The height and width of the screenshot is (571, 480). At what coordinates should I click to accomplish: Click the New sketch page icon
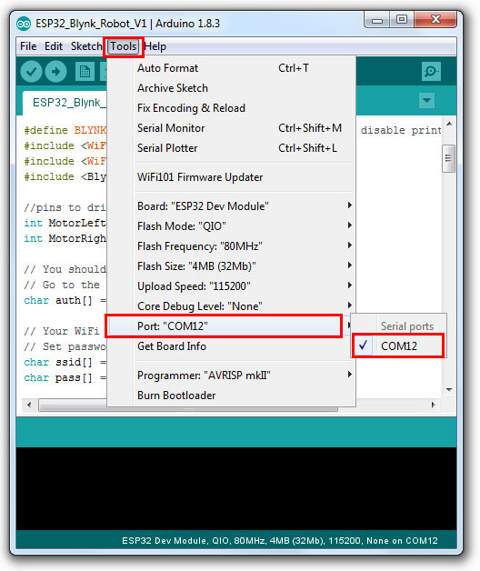(x=85, y=71)
